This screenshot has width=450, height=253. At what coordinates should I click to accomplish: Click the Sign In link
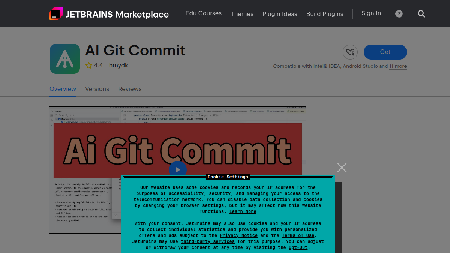click(x=371, y=13)
